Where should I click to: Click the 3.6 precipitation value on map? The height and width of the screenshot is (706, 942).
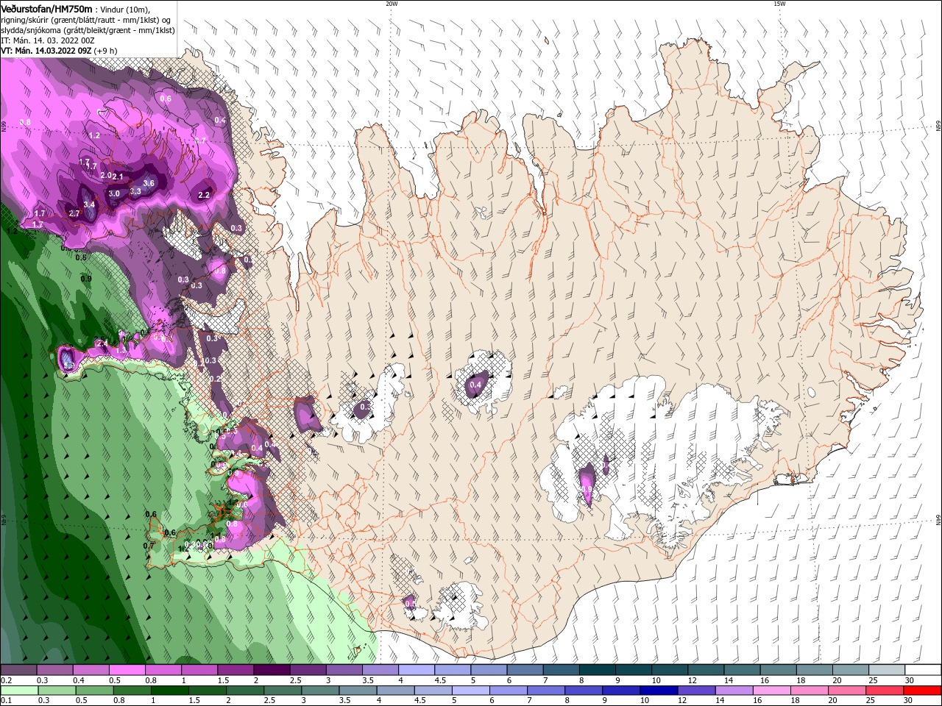pos(149,183)
